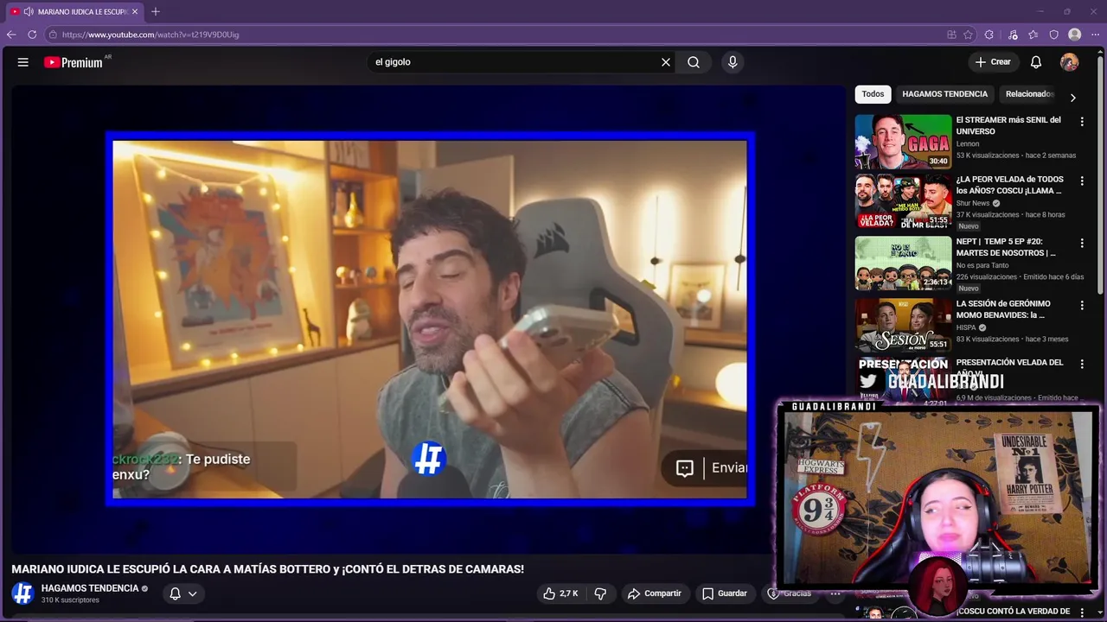Open Shur News channel name
The width and height of the screenshot is (1107, 622).
tap(973, 203)
